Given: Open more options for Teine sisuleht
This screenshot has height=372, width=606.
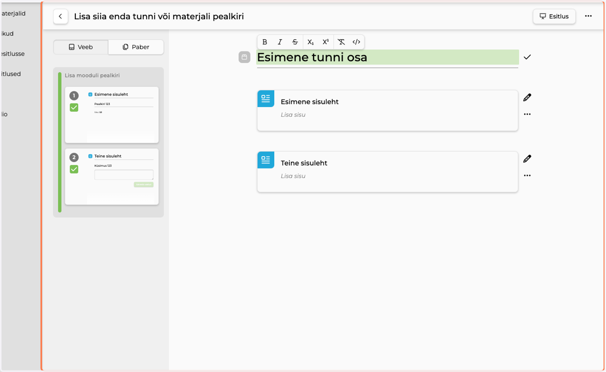Looking at the screenshot, I should pos(527,176).
